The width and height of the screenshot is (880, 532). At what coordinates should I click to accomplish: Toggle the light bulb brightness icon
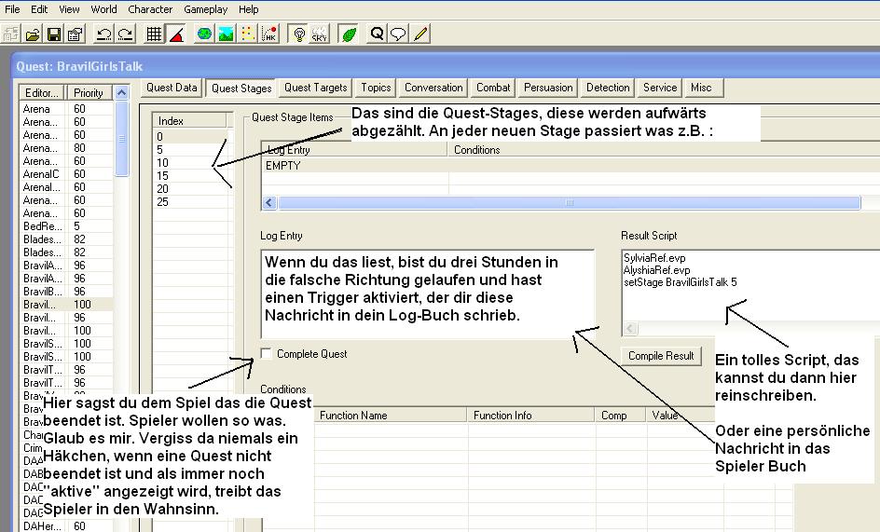299,34
